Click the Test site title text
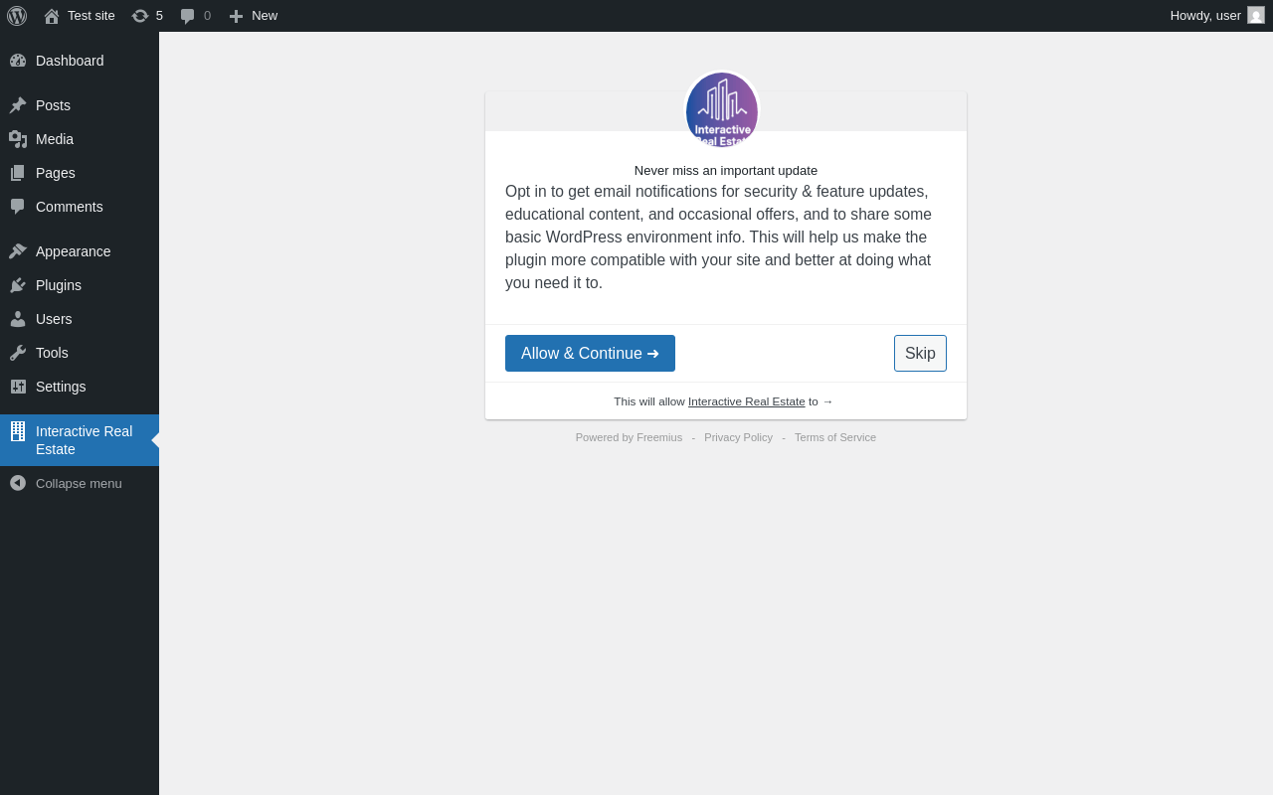This screenshot has width=1273, height=795. point(91,16)
